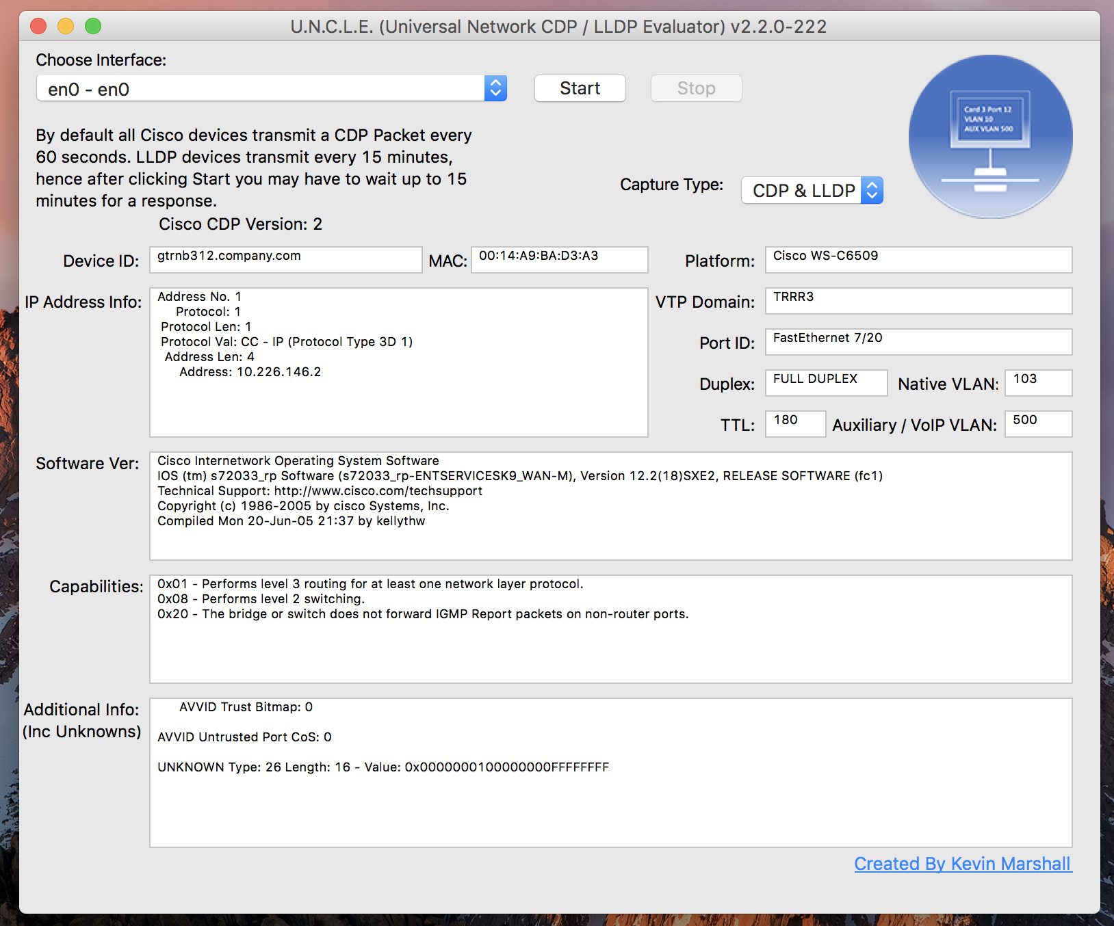Viewport: 1114px width, 926px height.
Task: Click the disabled Stop button
Action: click(697, 88)
